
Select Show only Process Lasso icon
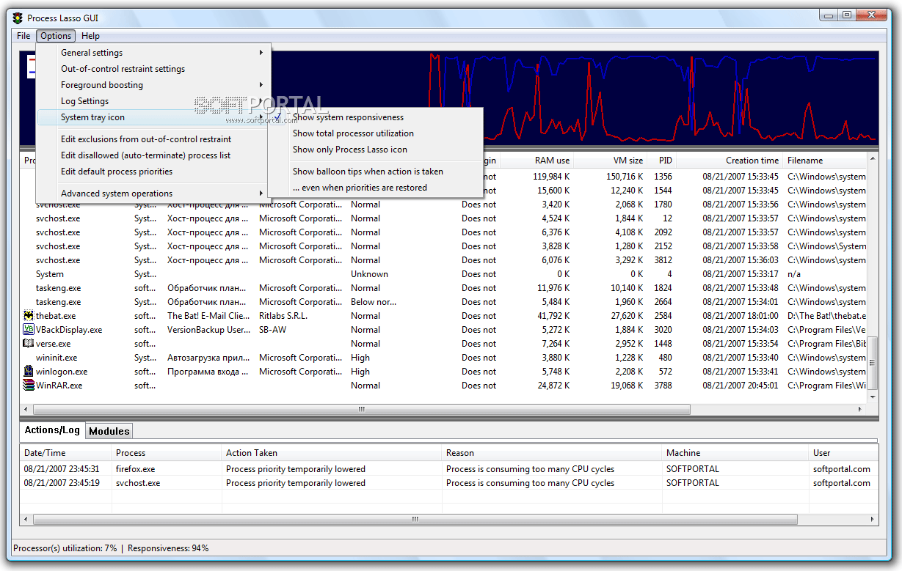(349, 150)
